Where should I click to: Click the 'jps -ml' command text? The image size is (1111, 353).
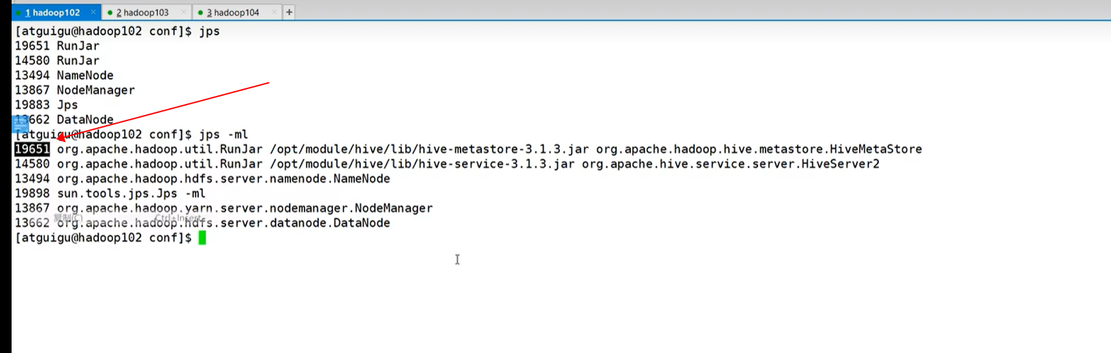[x=223, y=134]
